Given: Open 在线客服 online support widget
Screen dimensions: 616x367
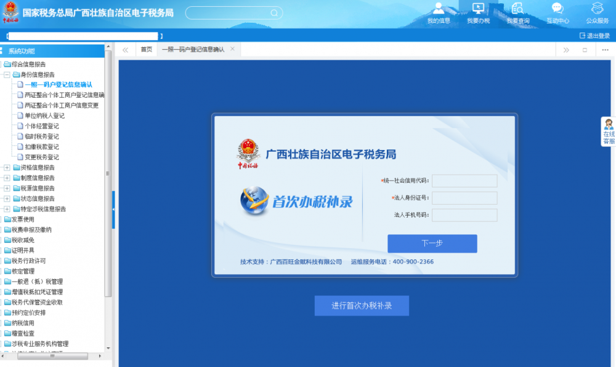Looking at the screenshot, I should tap(609, 132).
